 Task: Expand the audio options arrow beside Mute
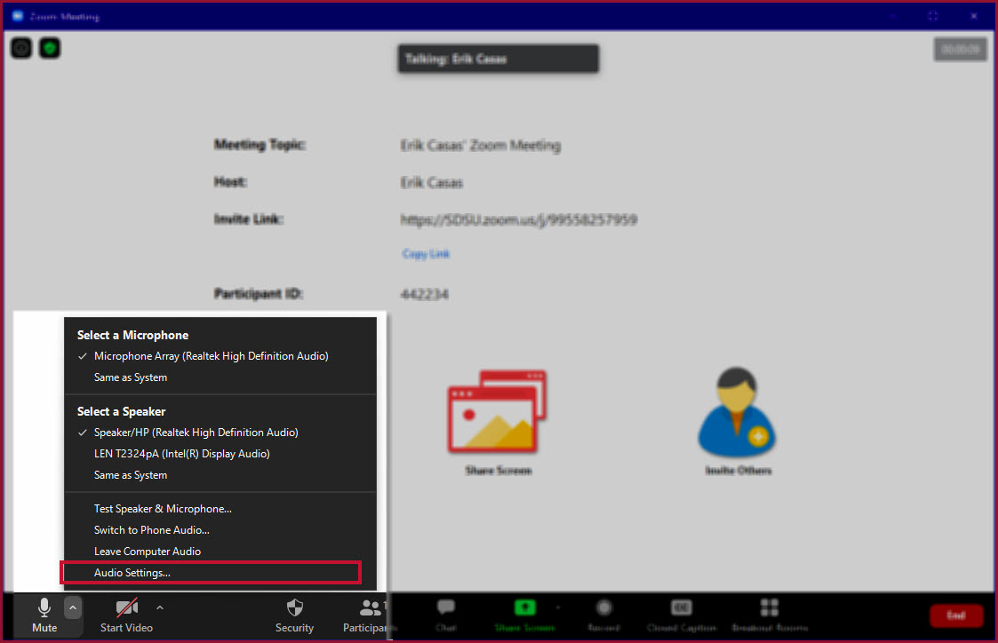click(x=73, y=608)
